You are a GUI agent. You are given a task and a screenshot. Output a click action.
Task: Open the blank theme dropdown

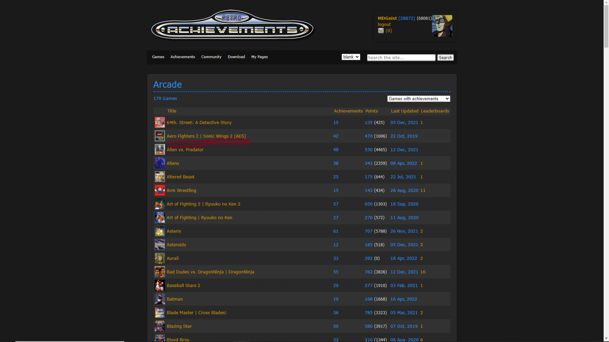(351, 57)
